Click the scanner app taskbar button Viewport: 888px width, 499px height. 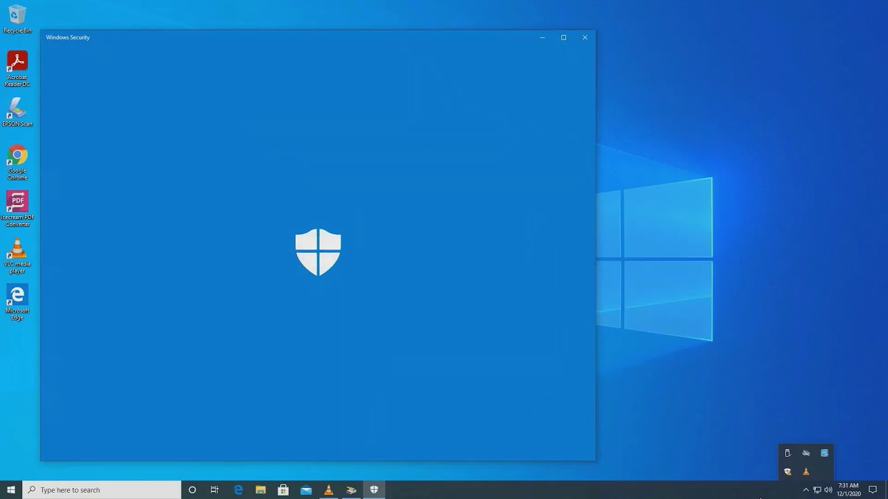point(351,490)
